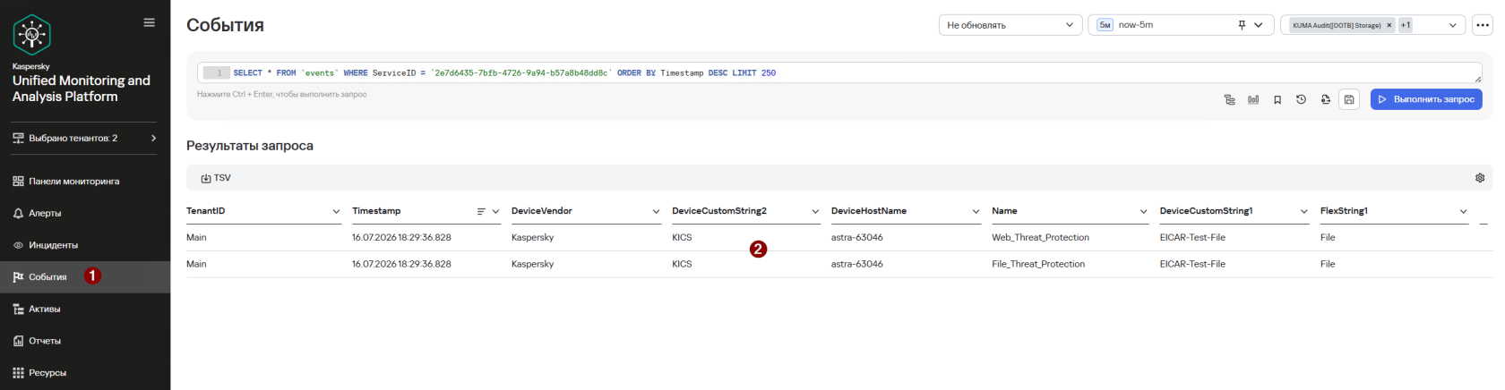Remove the KUMA Audit storage tag
Image resolution: width=1505 pixels, height=390 pixels.
pos(1389,25)
